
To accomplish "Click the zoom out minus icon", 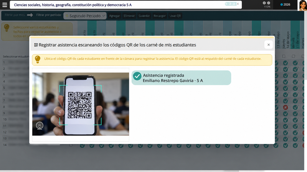I will [x=269, y=3].
